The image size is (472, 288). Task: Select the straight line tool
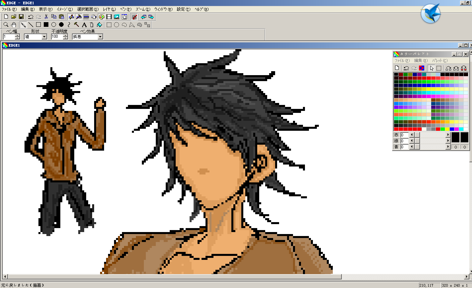[x=31, y=25]
